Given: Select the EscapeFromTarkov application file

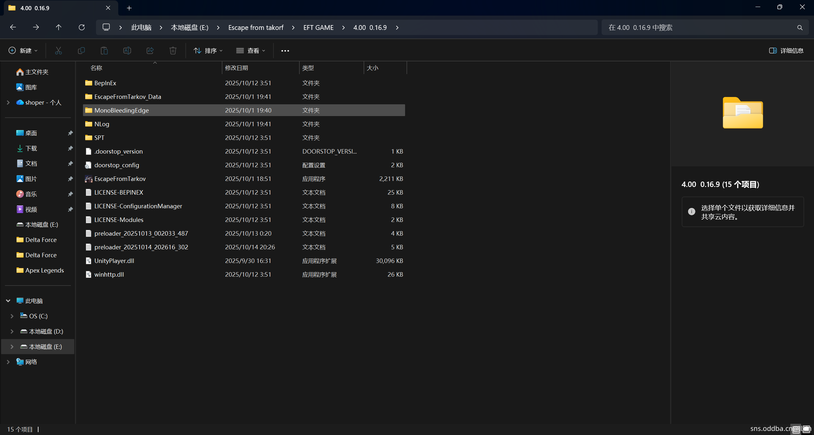Looking at the screenshot, I should point(120,179).
